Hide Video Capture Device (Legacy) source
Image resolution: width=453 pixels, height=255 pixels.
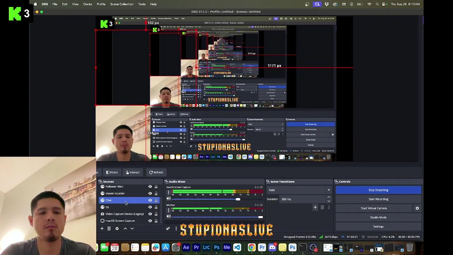tap(150, 214)
